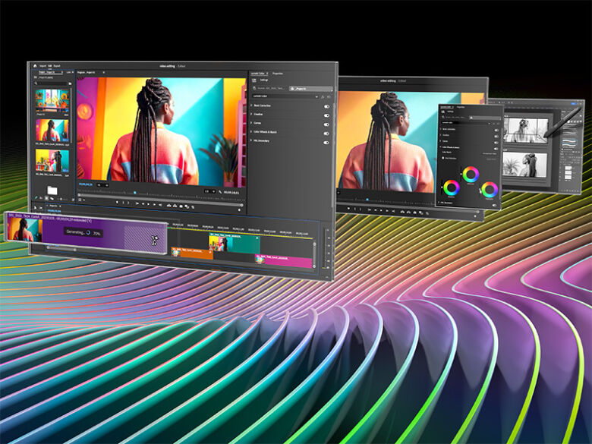The height and width of the screenshot is (444, 592).
Task: Expand the Color Wheels & Match section
Action: pyautogui.click(x=253, y=134)
